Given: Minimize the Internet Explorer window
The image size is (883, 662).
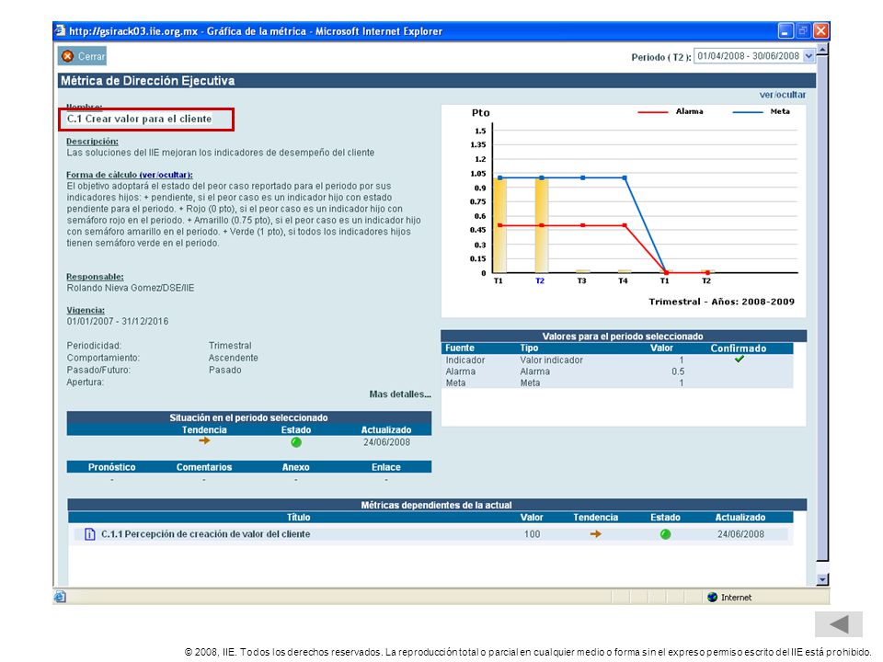Looking at the screenshot, I should 786,30.
